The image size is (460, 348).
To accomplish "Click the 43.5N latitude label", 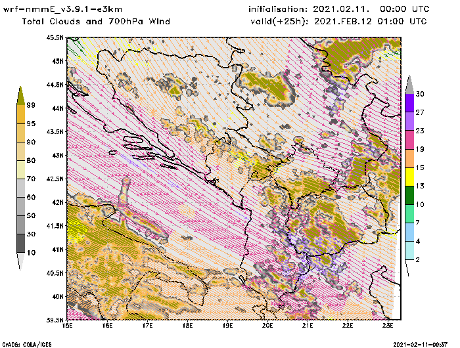I will click(55, 131).
